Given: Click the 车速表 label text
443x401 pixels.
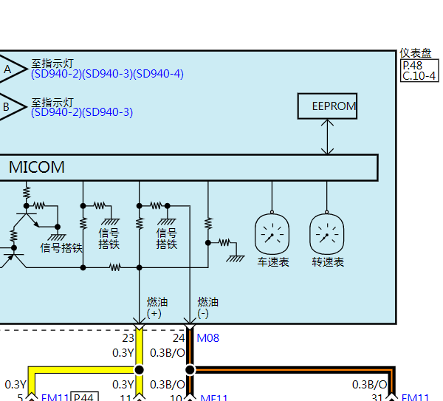Looking at the screenshot, I should [273, 262].
